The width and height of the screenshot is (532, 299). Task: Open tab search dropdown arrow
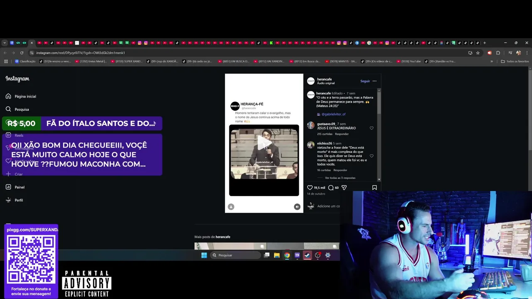[x=5, y=43]
